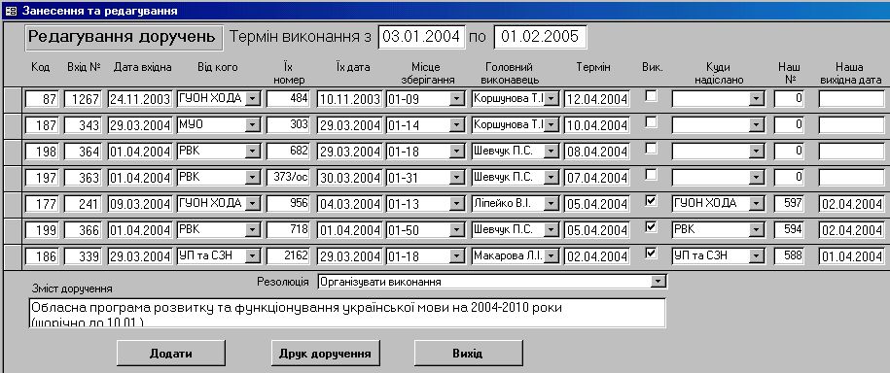Expand the Куди надіслано dropdown for ГУОН ХОДА

tap(755, 203)
